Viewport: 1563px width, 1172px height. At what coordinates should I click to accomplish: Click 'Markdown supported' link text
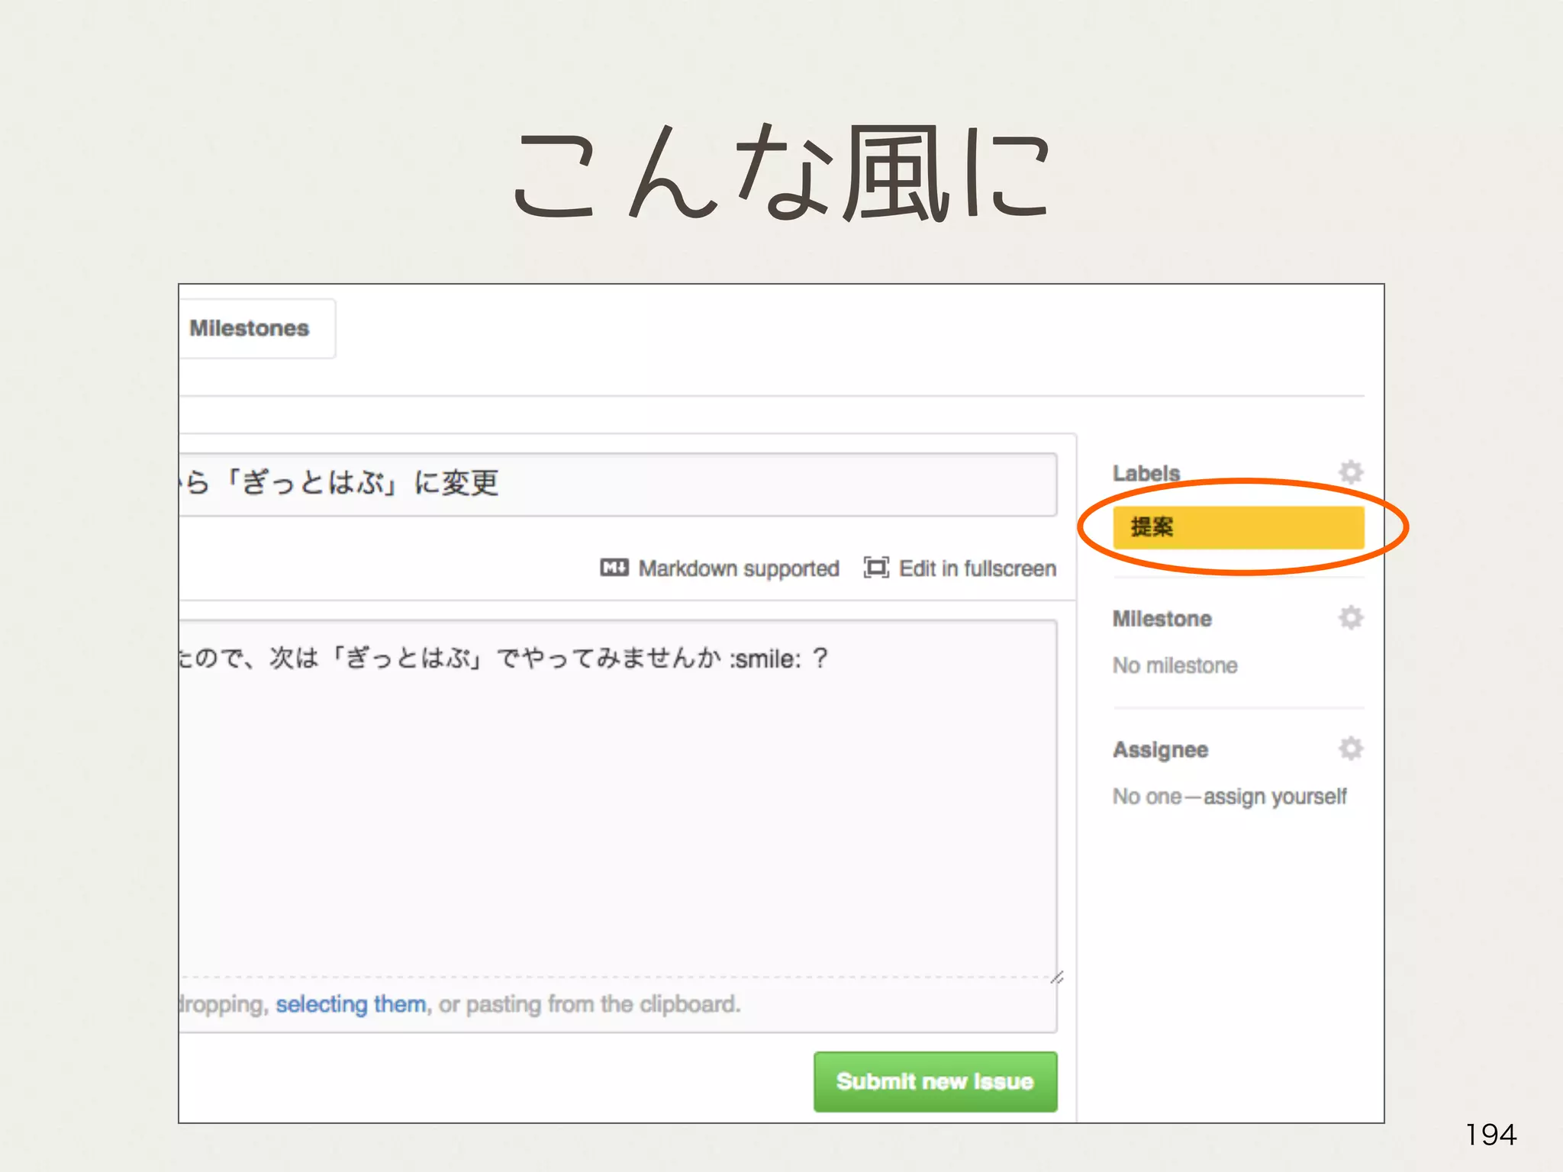[x=738, y=568]
